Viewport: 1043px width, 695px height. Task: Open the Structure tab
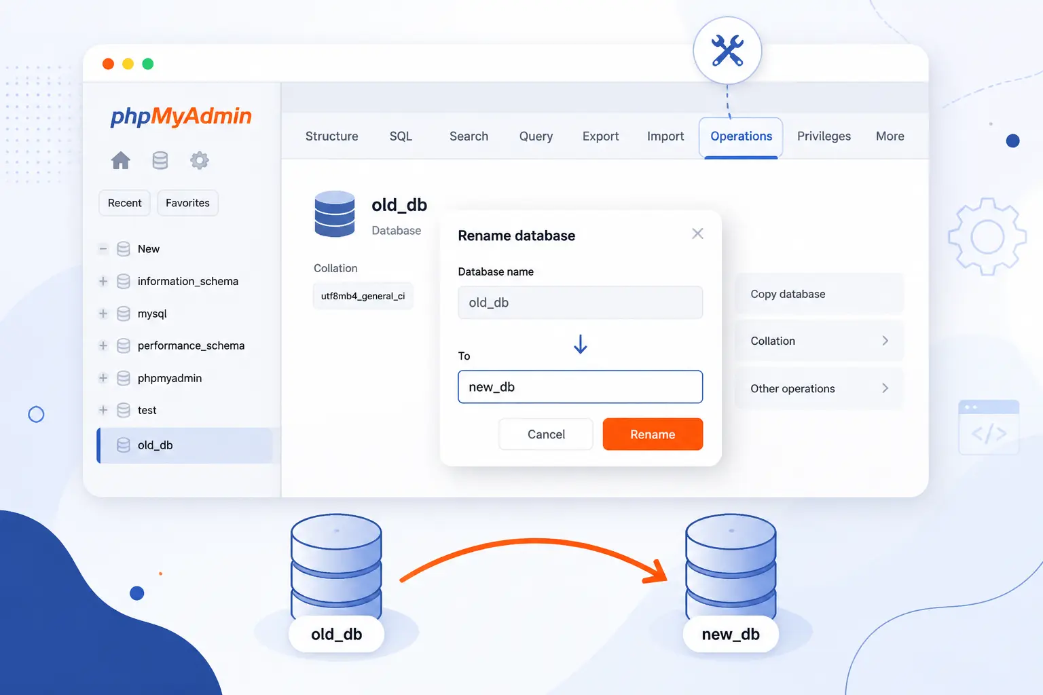[x=331, y=136]
